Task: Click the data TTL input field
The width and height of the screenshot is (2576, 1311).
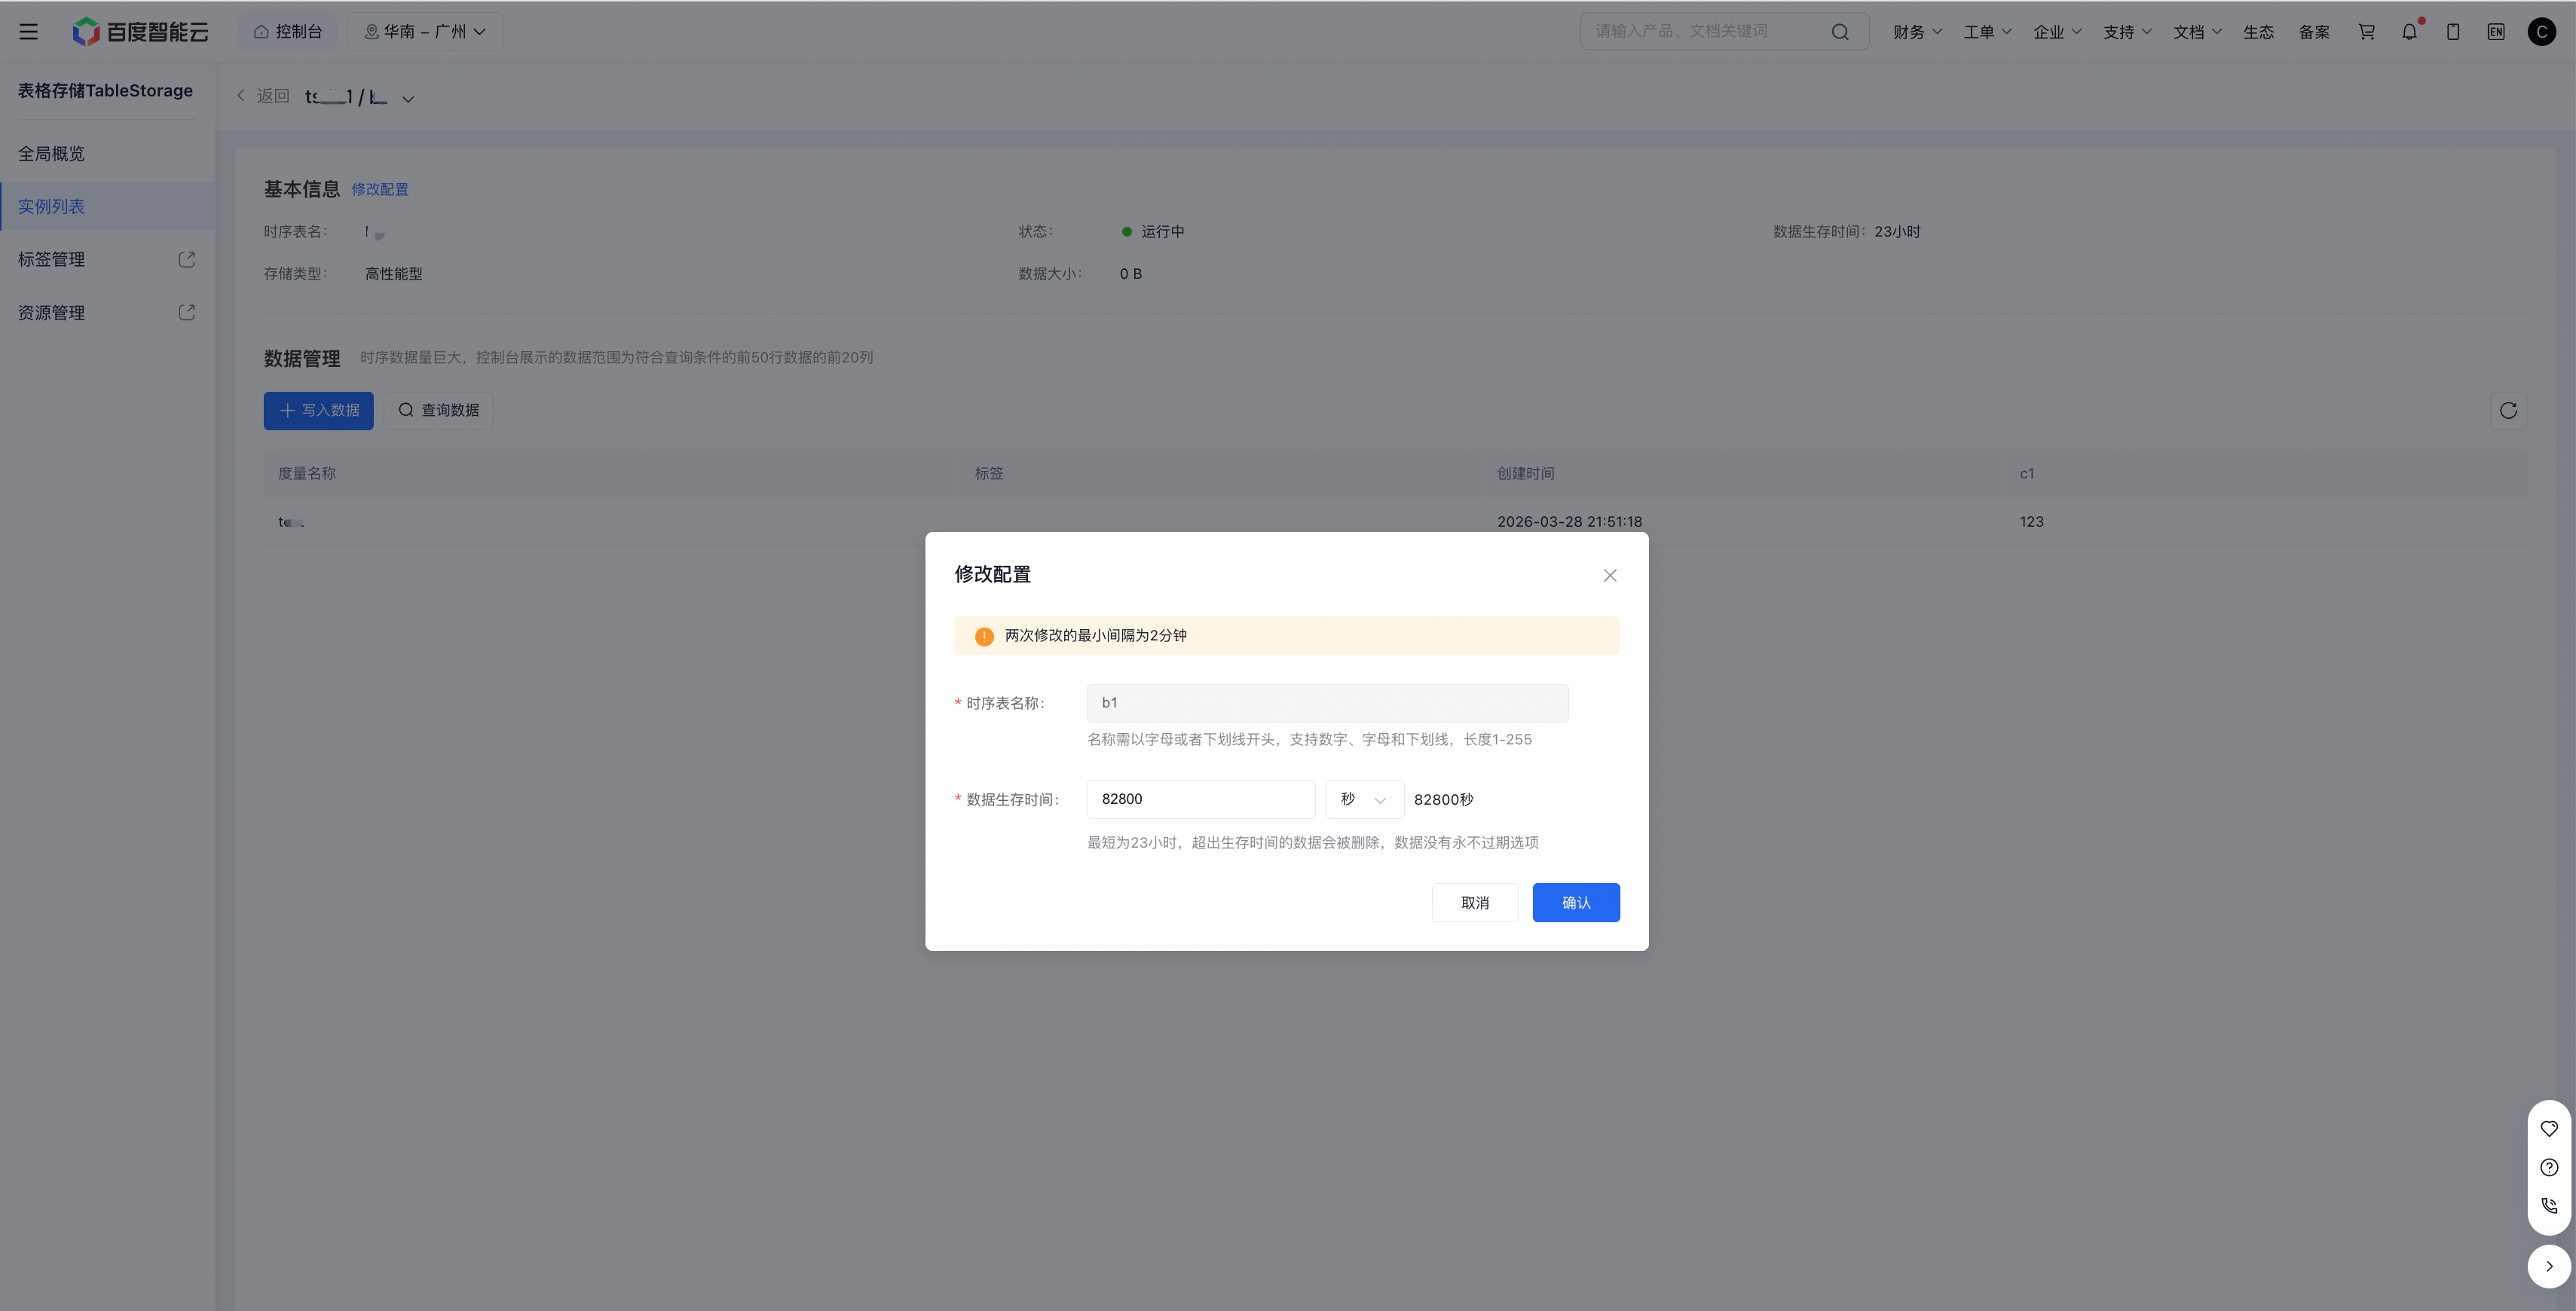Action: 1200,799
